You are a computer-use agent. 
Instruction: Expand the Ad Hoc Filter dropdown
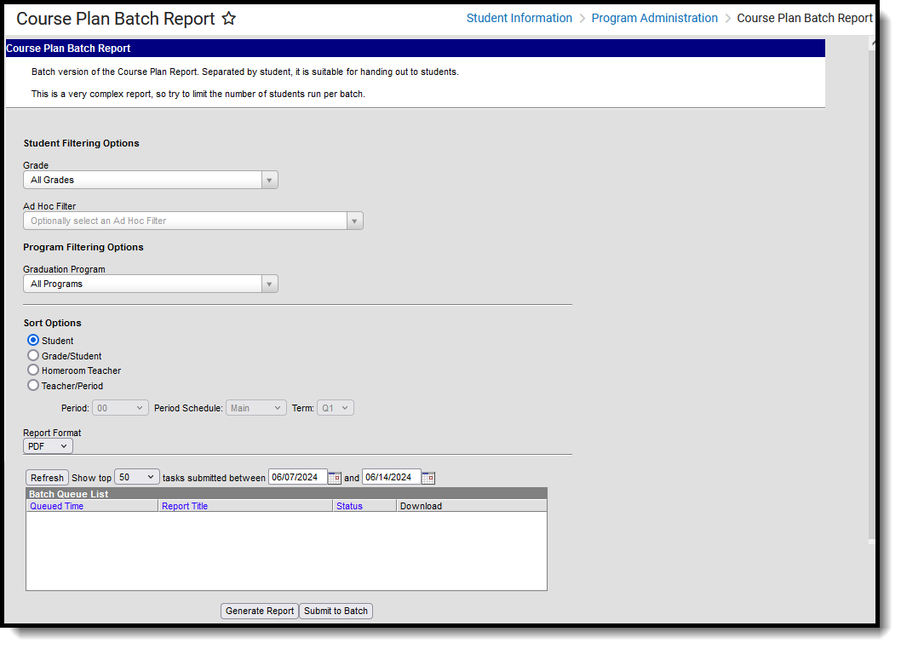point(193,221)
